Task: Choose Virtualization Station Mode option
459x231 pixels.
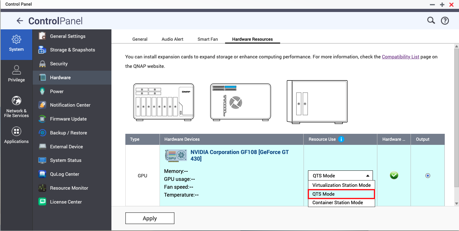Action: coord(341,185)
